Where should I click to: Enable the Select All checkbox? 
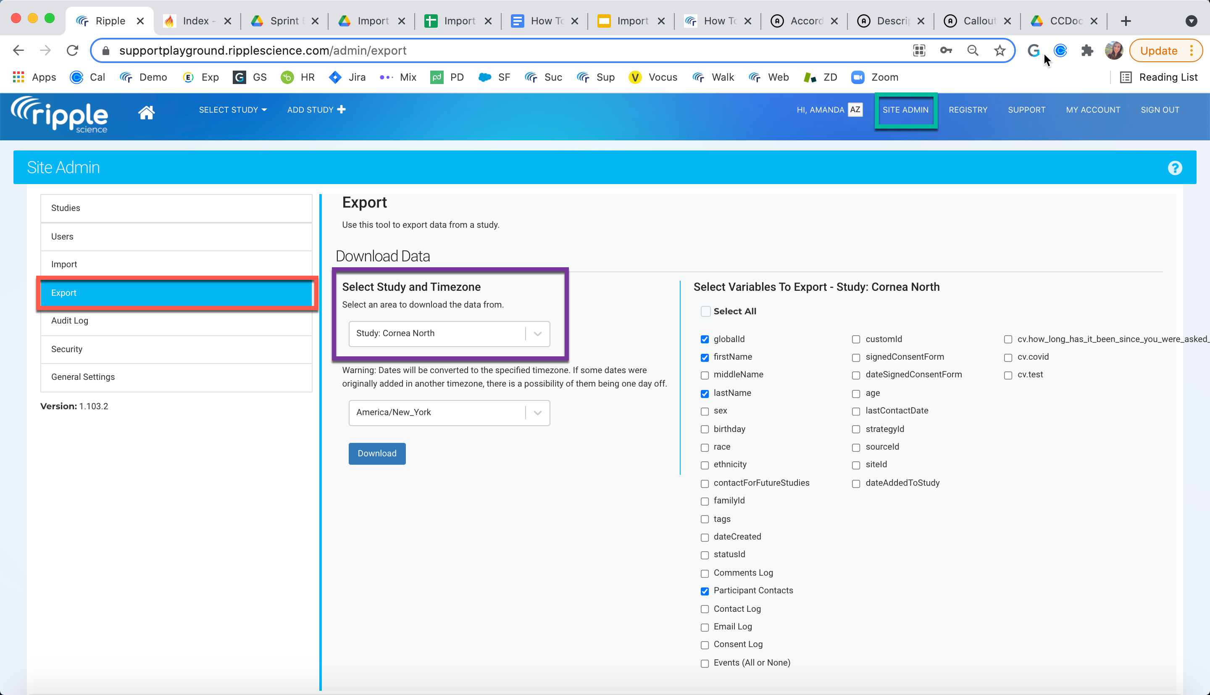(705, 312)
